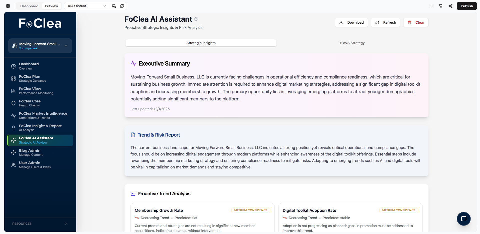Switch to Dashboard mode toggle

[x=29, y=6]
